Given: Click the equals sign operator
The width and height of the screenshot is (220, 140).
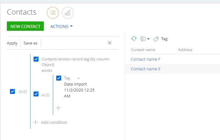Looking at the screenshot, I should pyautogui.click(x=79, y=78).
